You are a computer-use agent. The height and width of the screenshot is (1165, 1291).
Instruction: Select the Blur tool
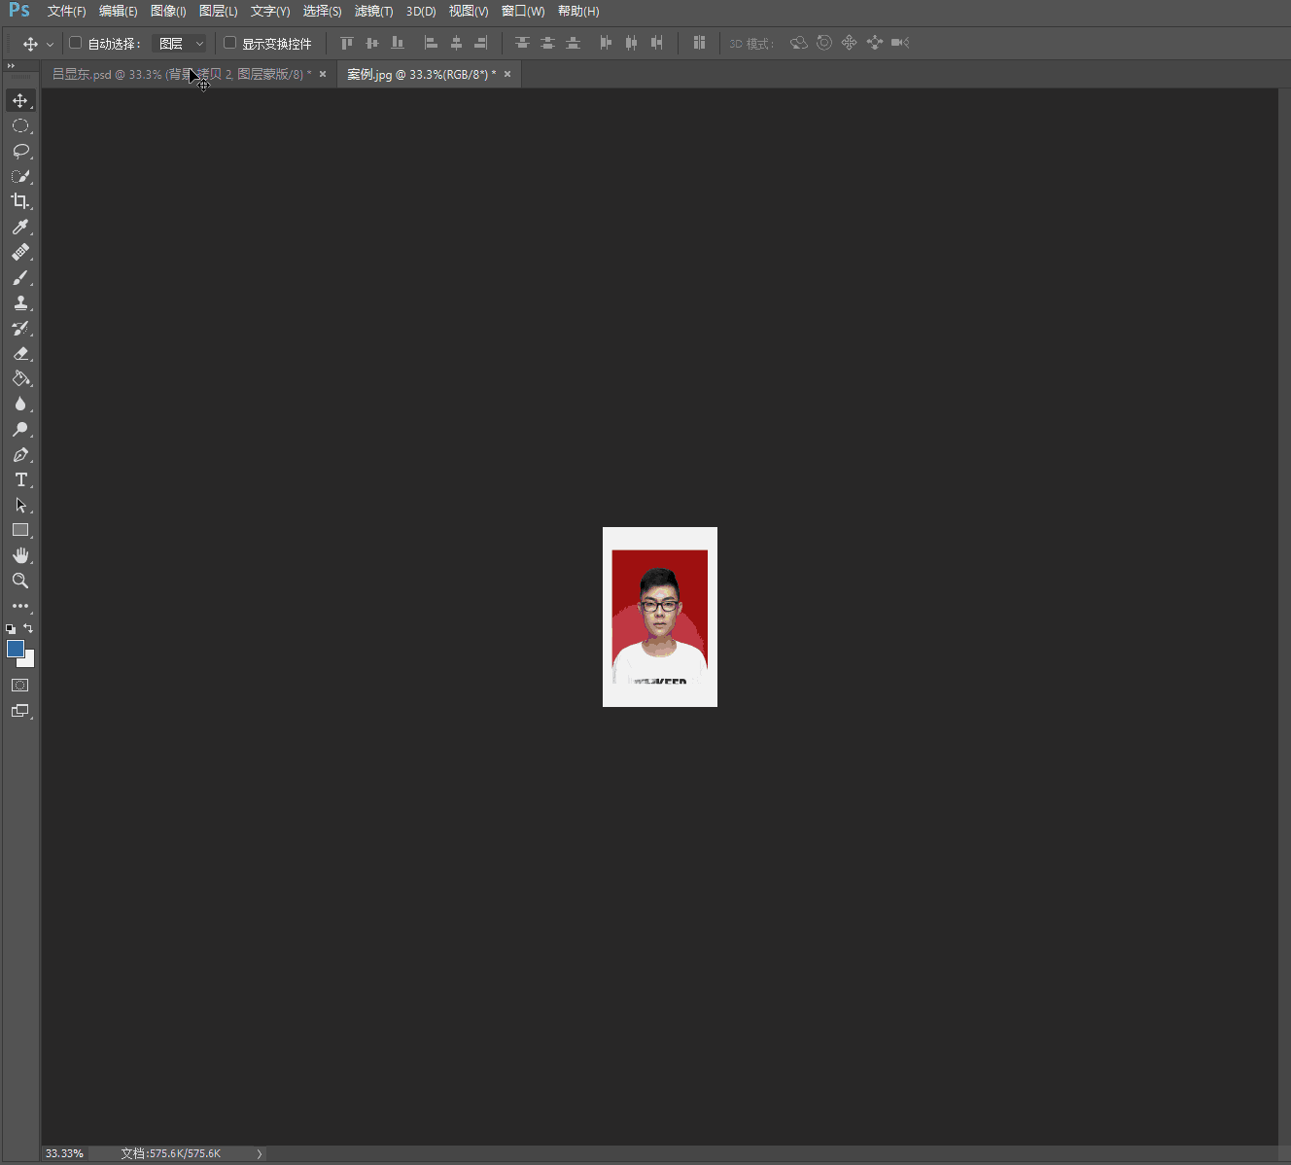point(20,405)
